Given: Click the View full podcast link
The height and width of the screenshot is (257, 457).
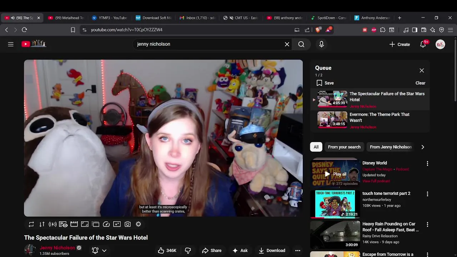Looking at the screenshot, I should [x=376, y=181].
